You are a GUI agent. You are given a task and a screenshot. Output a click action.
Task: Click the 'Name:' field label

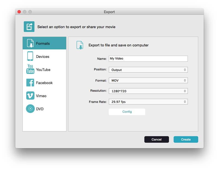point(102,59)
